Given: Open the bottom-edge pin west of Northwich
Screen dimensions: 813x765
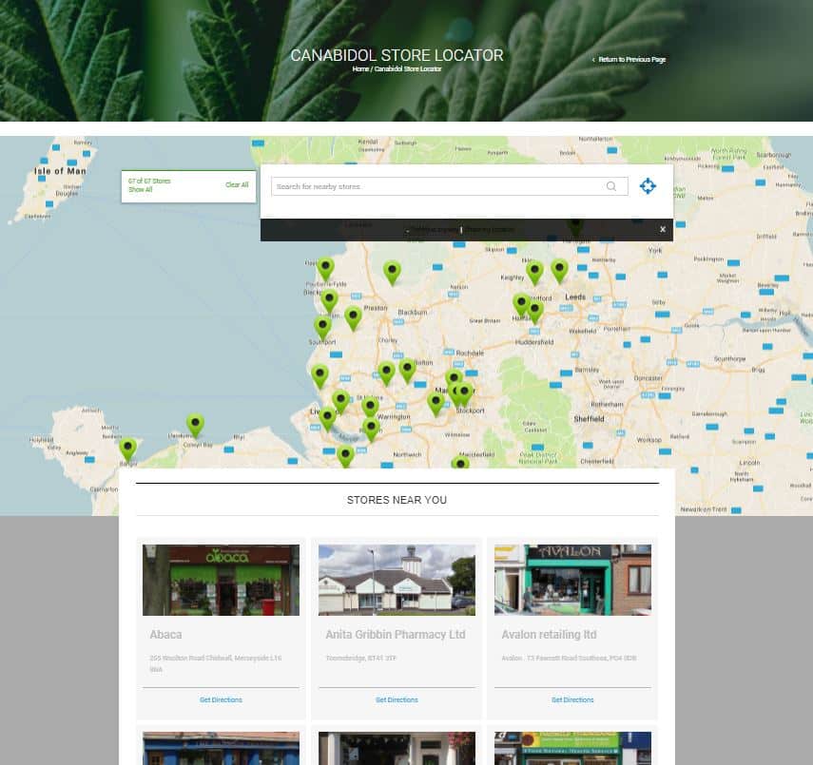Looking at the screenshot, I should point(345,456).
